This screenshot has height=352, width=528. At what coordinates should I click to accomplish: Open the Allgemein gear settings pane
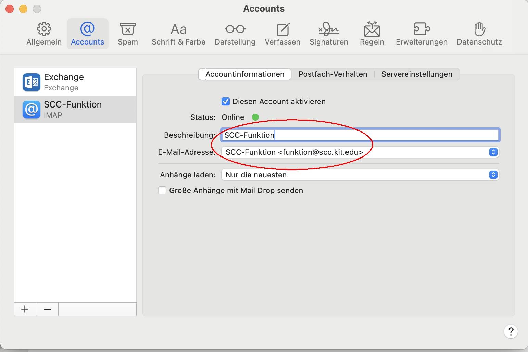(44, 34)
